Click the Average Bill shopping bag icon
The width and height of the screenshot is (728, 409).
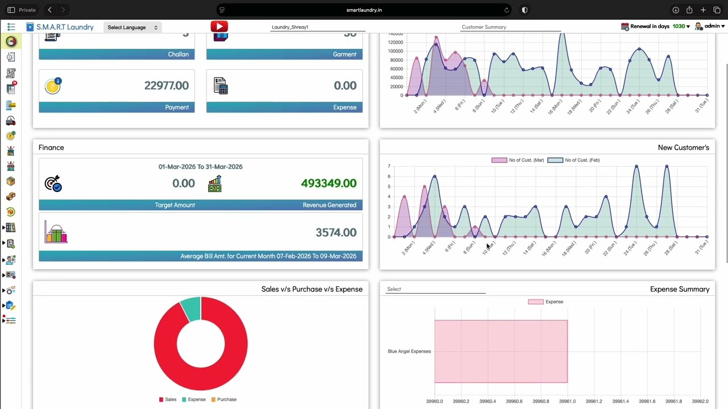click(x=56, y=232)
